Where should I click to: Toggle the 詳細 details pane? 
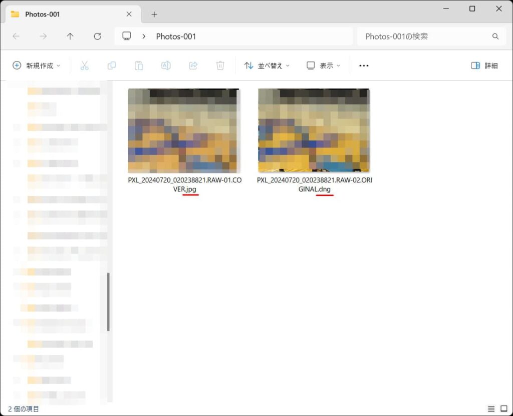coord(484,65)
